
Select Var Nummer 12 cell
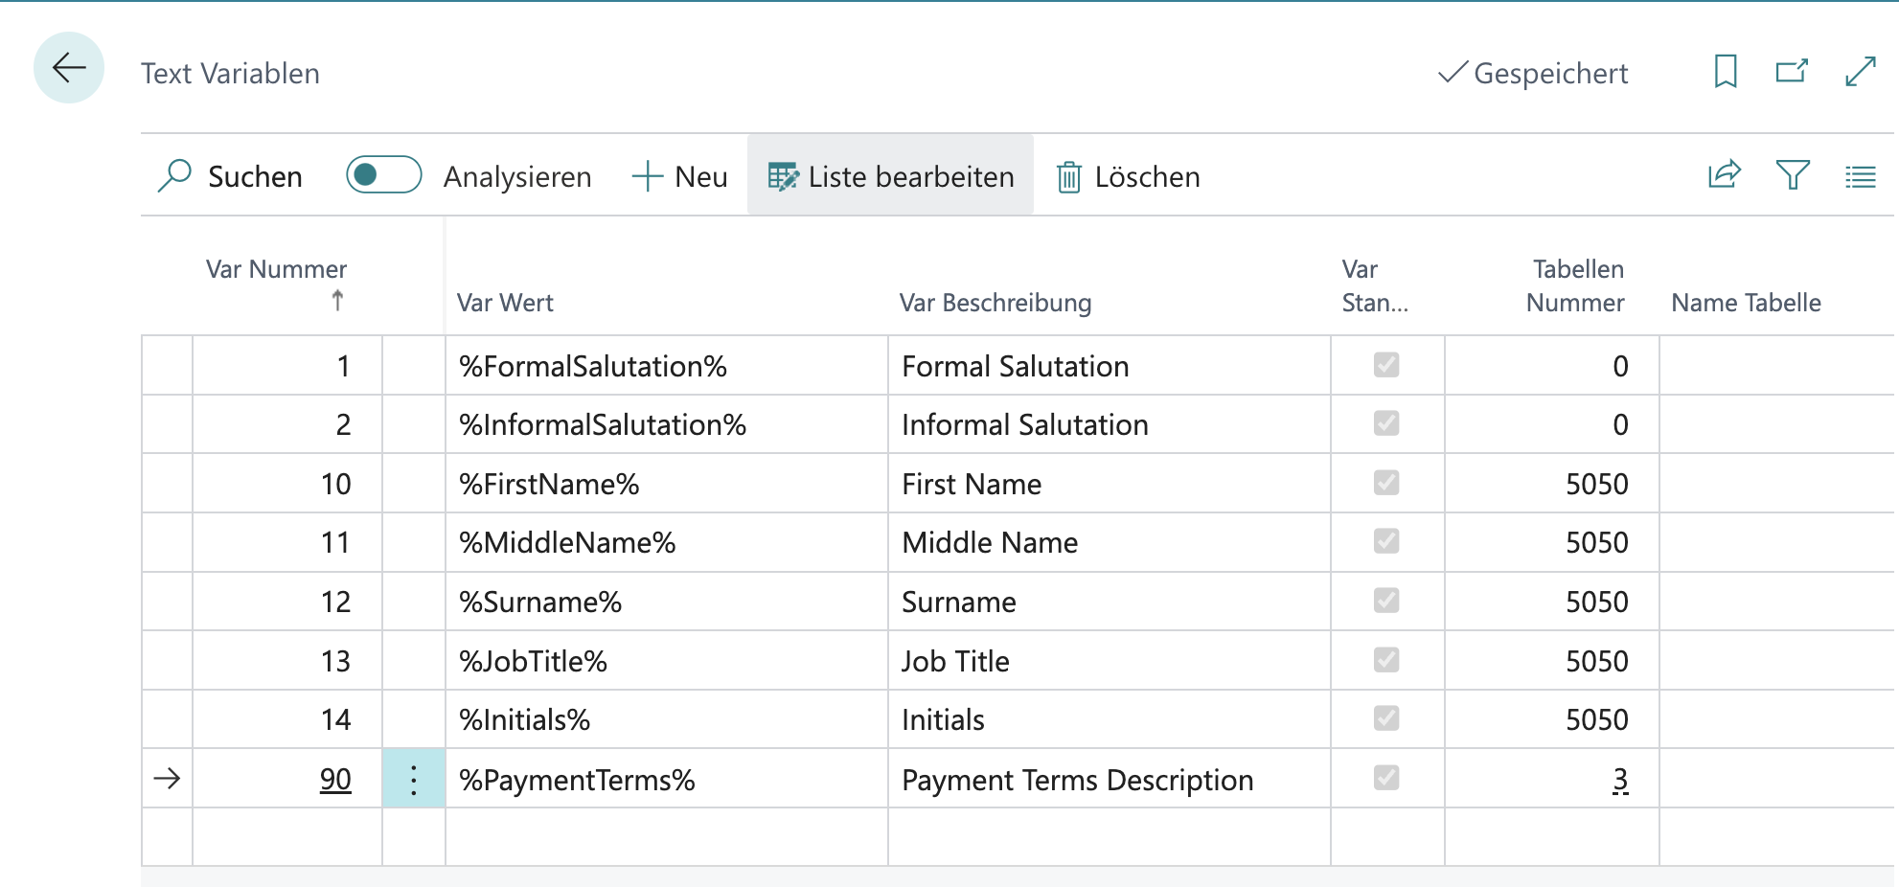pos(287,602)
